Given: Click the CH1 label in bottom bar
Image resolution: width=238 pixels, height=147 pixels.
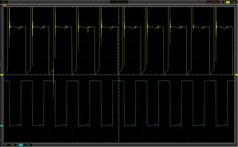Looking at the screenshot, I should 5,145.
